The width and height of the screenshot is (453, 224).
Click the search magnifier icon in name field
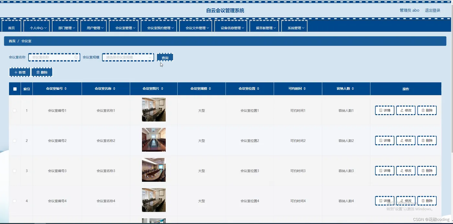click(76, 57)
